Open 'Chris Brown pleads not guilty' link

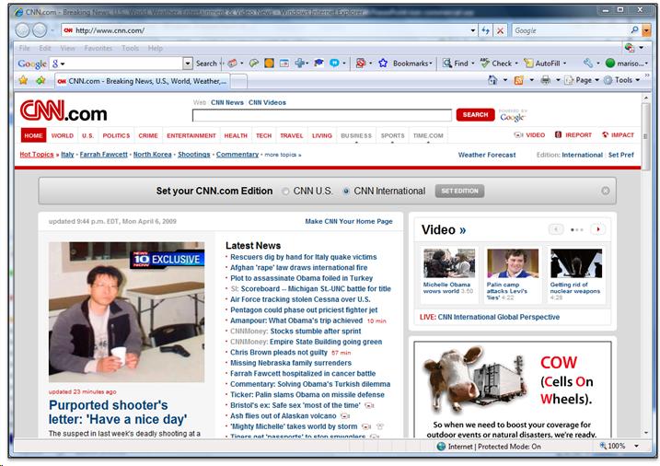tap(279, 353)
